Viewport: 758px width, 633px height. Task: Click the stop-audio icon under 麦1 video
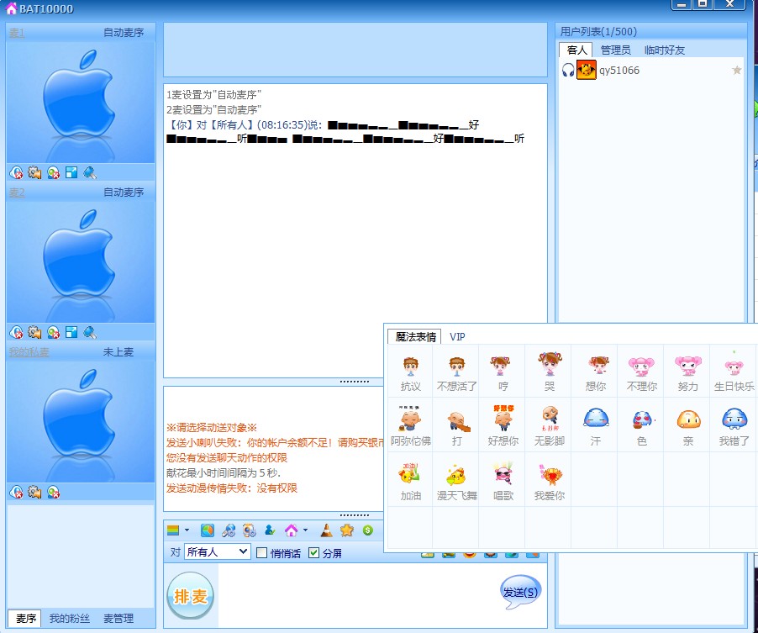[16, 172]
